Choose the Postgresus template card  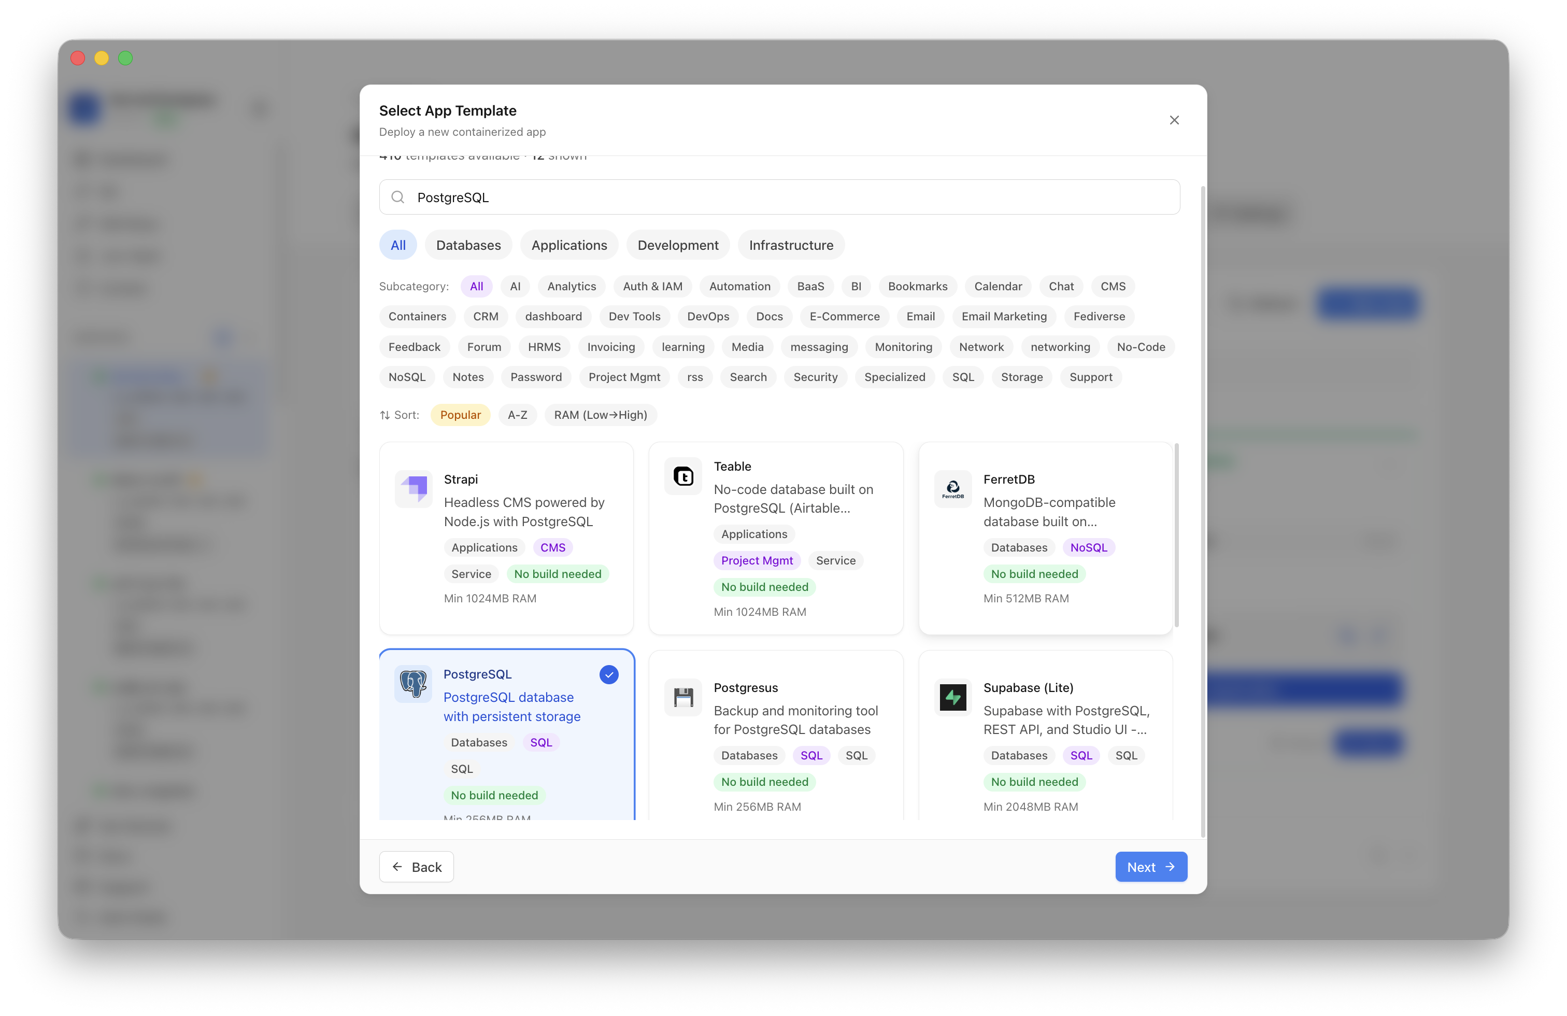tap(776, 735)
